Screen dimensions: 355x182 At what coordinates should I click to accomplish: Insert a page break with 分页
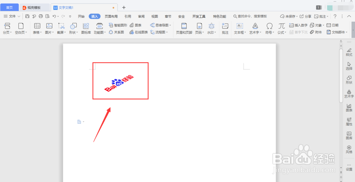7,28
